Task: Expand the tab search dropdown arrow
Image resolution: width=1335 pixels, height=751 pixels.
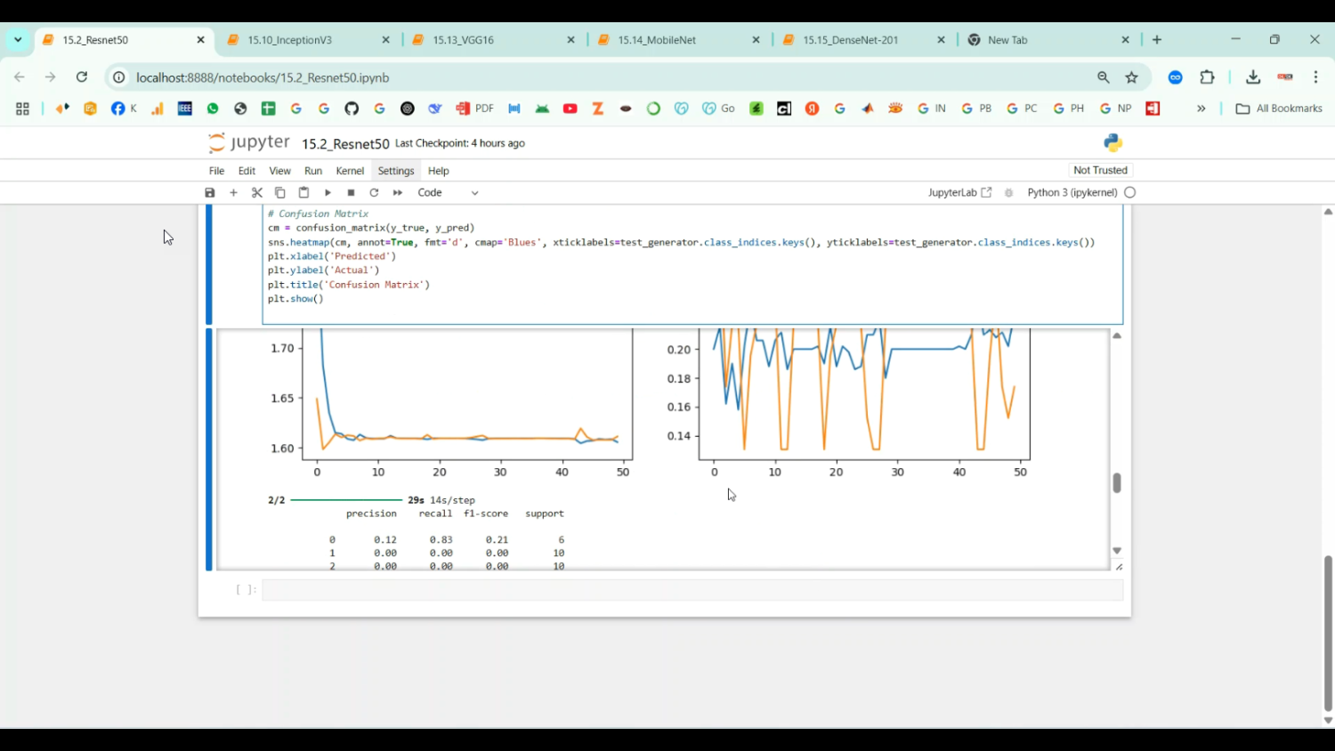Action: tap(18, 40)
